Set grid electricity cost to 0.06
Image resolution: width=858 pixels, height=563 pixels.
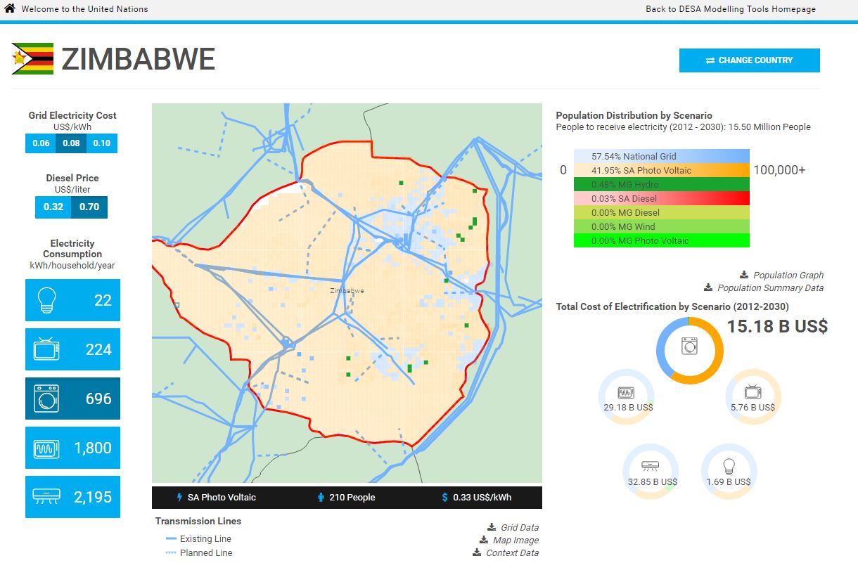click(x=41, y=143)
